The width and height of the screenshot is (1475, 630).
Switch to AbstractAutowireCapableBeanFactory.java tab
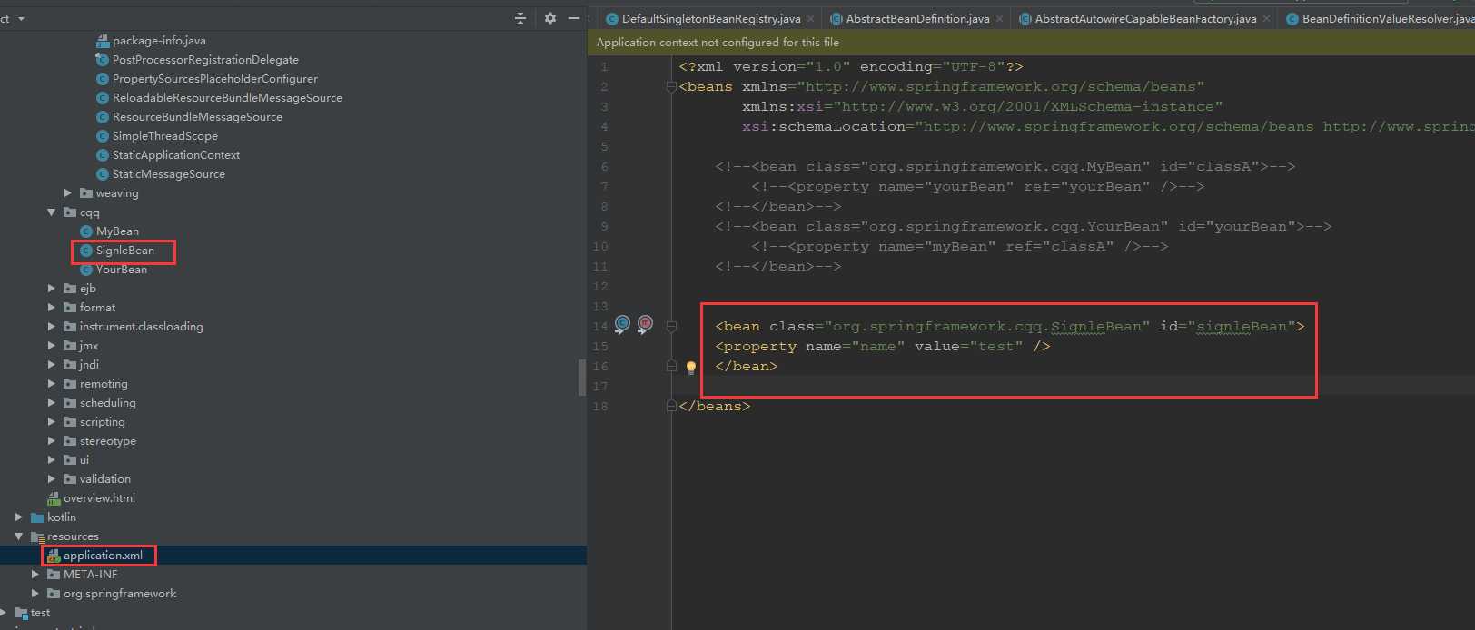1145,19
